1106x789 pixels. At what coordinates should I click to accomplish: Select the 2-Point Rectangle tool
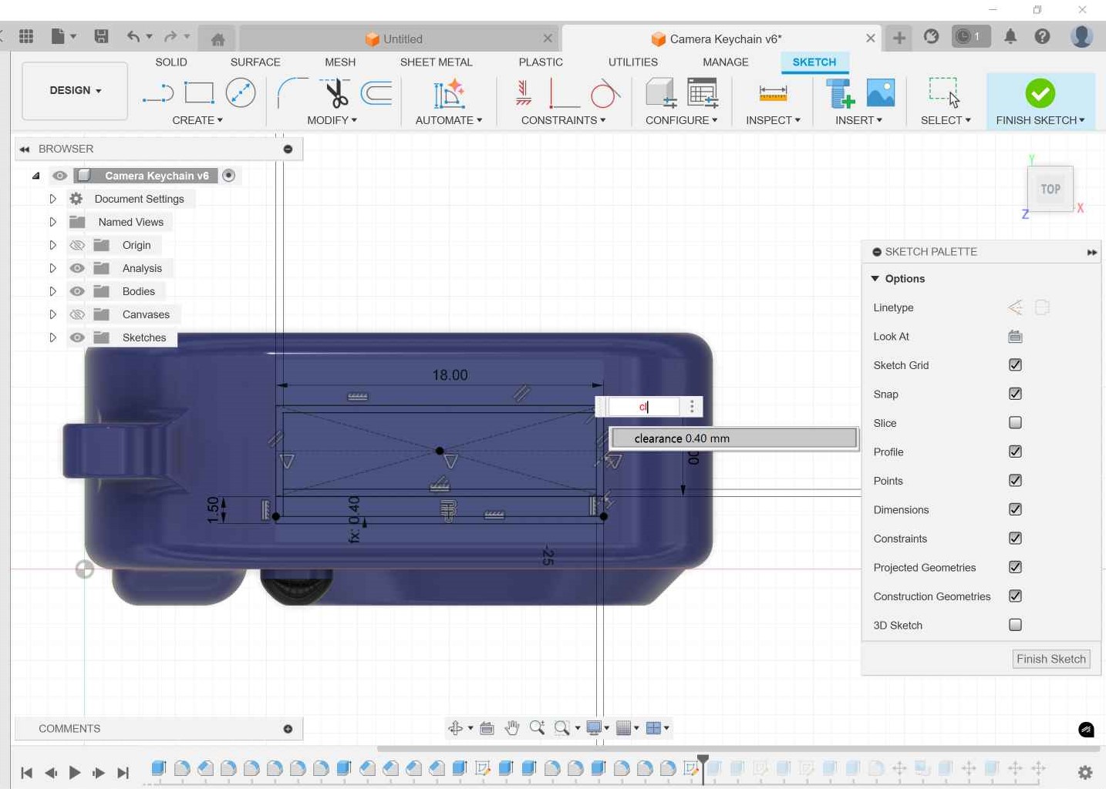point(199,93)
